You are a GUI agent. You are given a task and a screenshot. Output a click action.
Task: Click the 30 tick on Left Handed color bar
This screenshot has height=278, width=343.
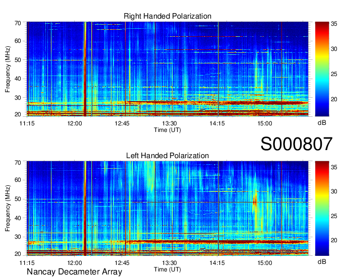pyautogui.click(x=334, y=191)
